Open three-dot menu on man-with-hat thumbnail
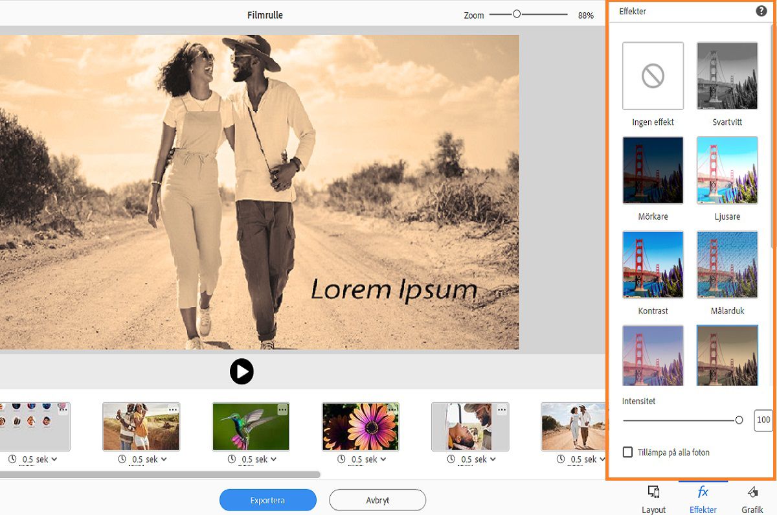 pyautogui.click(x=502, y=409)
